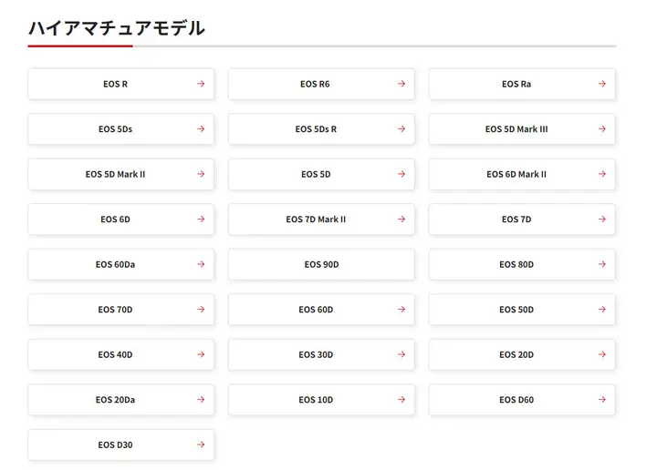Screen dimensions: 657x470
Task: Open the EOS 20Da model page
Action: click(x=116, y=400)
